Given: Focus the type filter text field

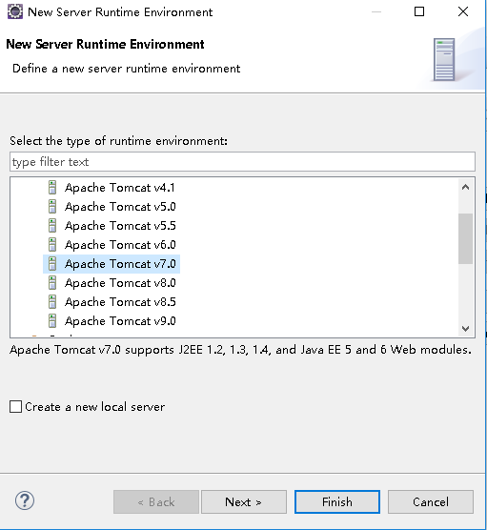Looking at the screenshot, I should point(243,162).
